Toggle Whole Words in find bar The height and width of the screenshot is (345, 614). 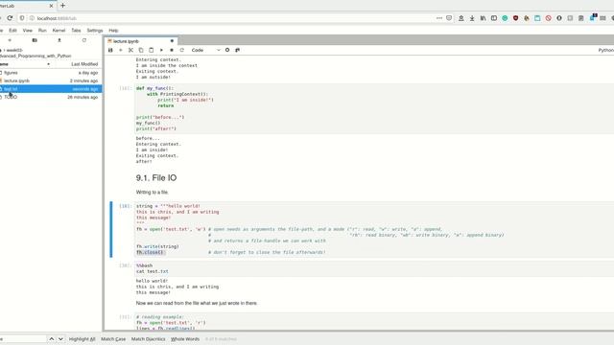tap(185, 339)
